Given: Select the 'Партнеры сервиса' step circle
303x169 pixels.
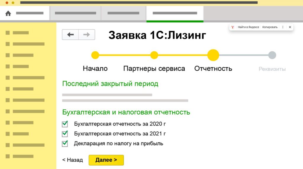Looking at the screenshot, I should tap(154, 55).
